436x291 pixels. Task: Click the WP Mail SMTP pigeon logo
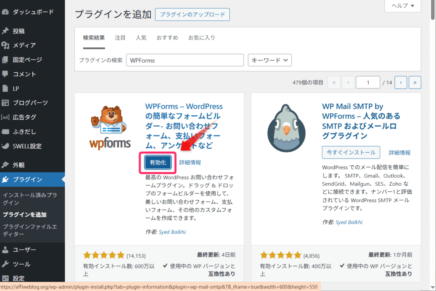pos(287,128)
